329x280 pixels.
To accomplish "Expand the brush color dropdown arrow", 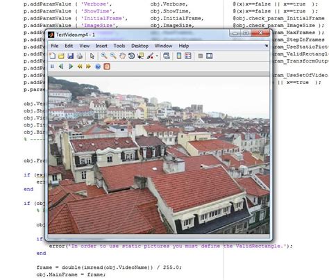I will tap(157, 56).
